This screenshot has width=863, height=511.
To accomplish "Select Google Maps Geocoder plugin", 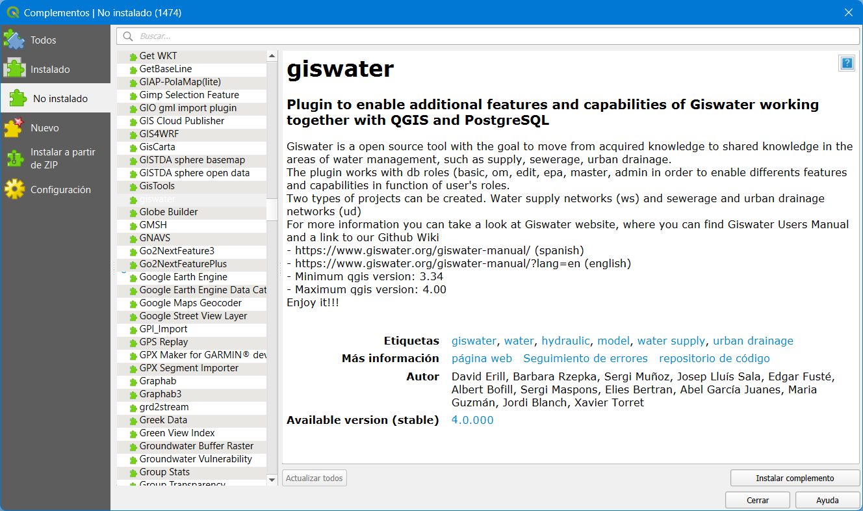I will 190,303.
